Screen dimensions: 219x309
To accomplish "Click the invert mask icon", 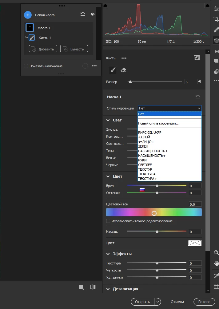I will point(197,58).
